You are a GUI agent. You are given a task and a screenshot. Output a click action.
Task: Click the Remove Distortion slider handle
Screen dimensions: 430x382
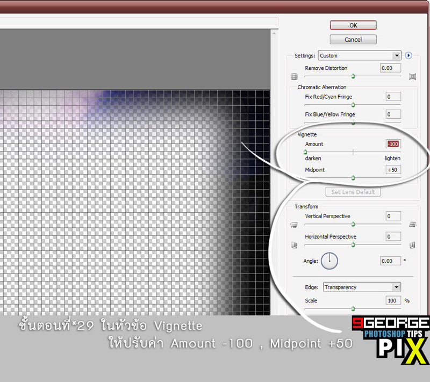[x=353, y=76]
